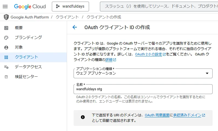Click the ブランディング palette icon
Screen dimensions: 218x131
pyautogui.click(x=6, y=38)
